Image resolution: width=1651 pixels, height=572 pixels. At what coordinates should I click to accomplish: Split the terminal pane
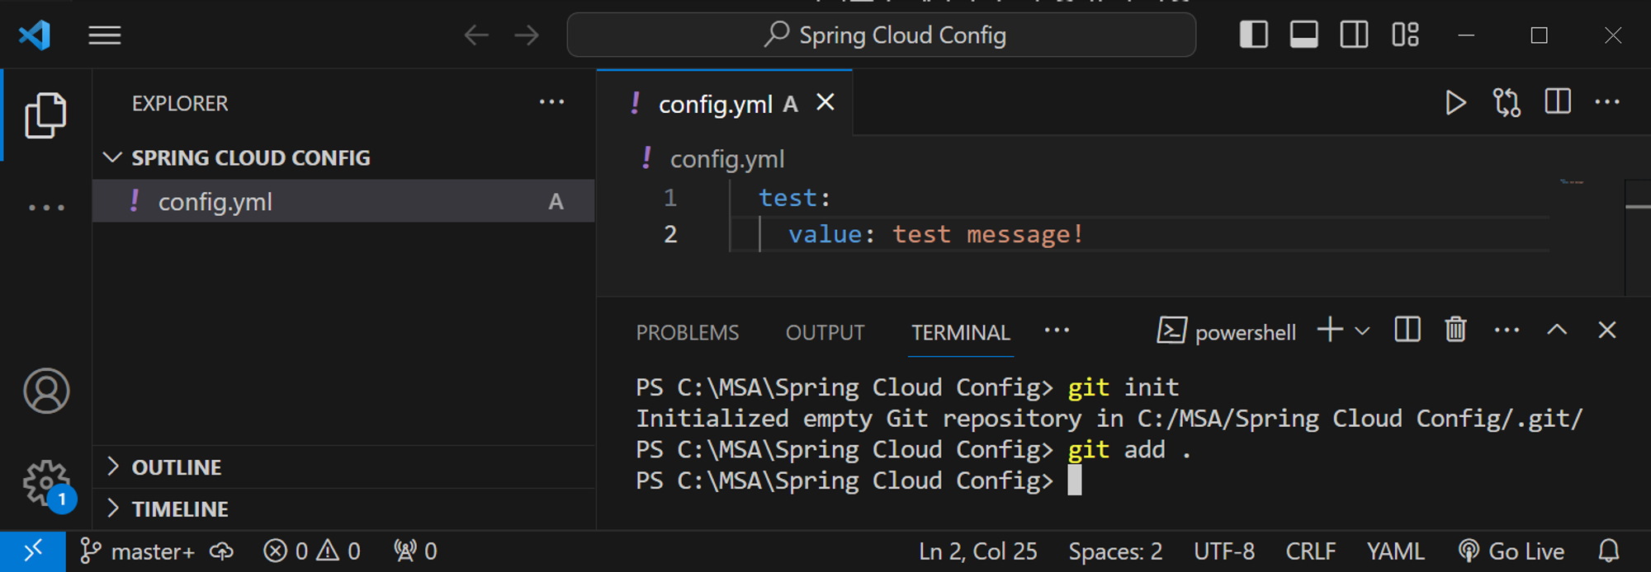coord(1407,331)
